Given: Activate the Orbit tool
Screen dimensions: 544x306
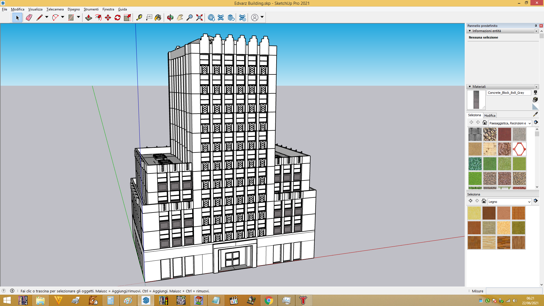Looking at the screenshot, I should point(170,18).
